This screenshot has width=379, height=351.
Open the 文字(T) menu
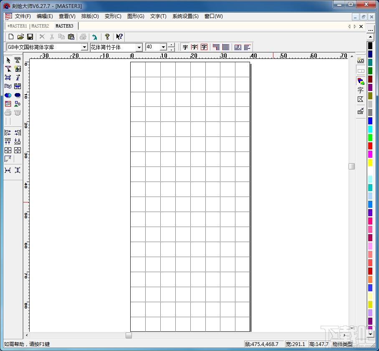click(158, 16)
